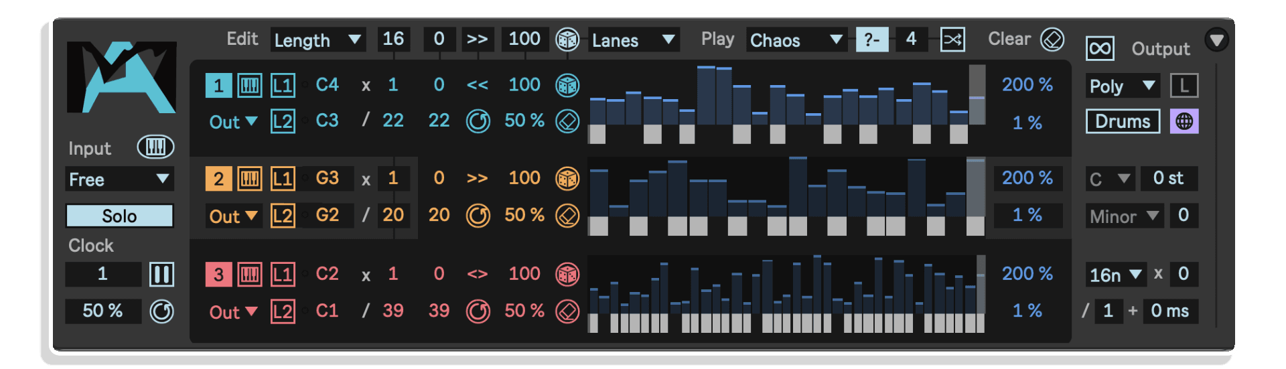This screenshot has width=1286, height=369.
Task: Toggle lane 2 number button
Action: (x=218, y=179)
